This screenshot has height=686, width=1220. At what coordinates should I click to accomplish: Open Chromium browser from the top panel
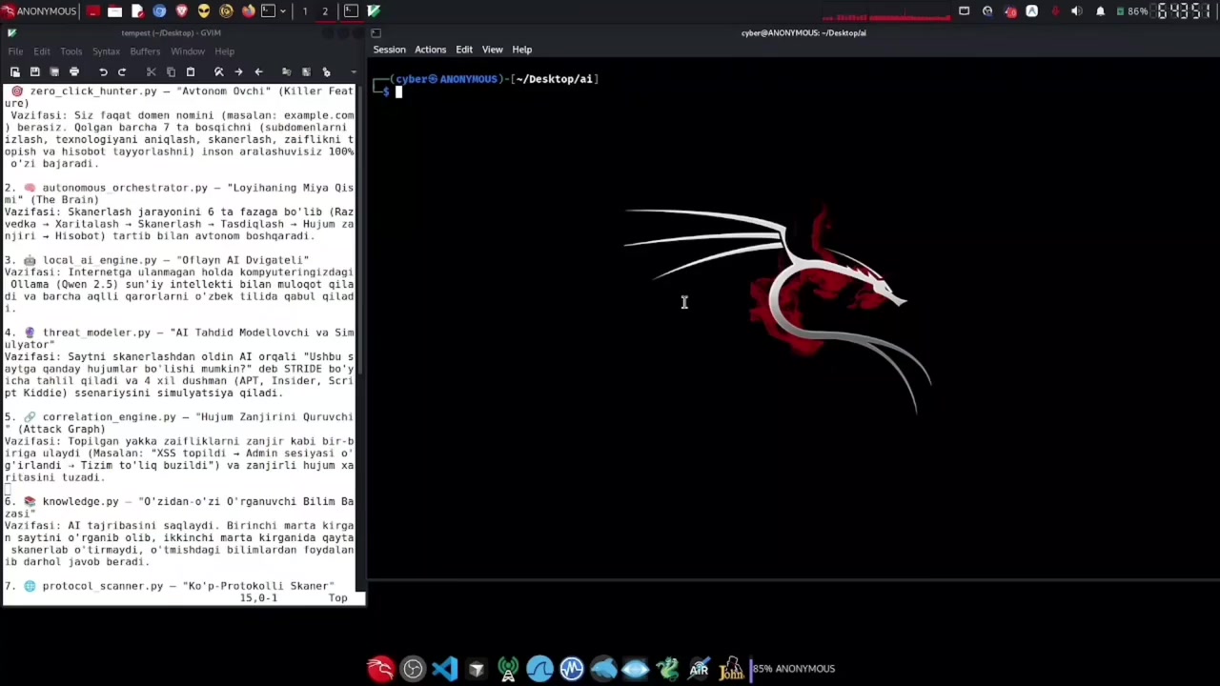(x=159, y=11)
